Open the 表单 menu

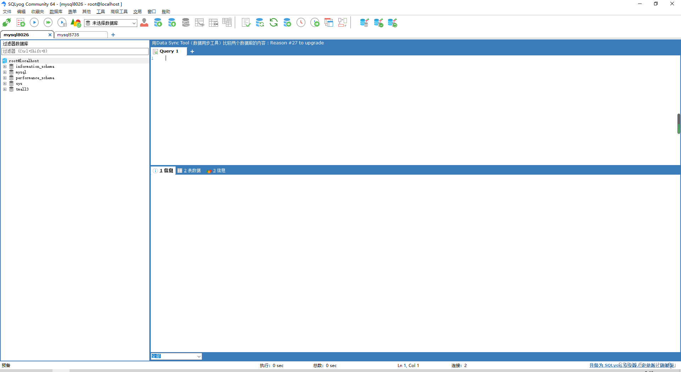coord(72,12)
